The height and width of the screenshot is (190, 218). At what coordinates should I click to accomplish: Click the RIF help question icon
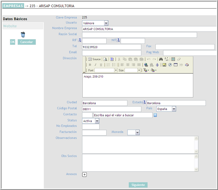click(80, 40)
